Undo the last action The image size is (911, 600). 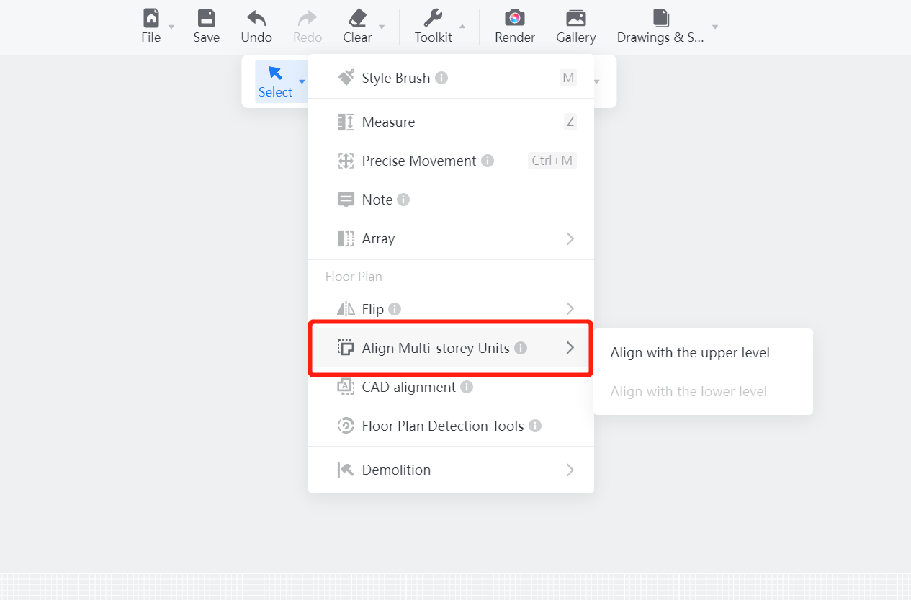pos(256,18)
